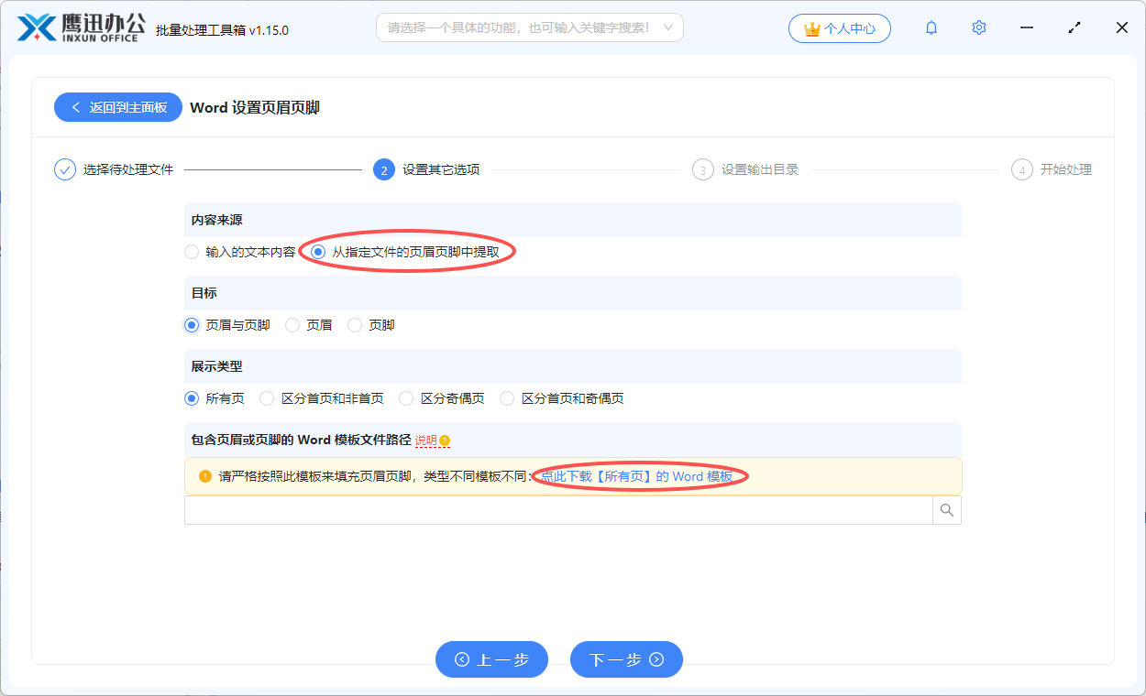This screenshot has height=696, width=1146.
Task: Open the function search dropdown
Action: [x=529, y=27]
